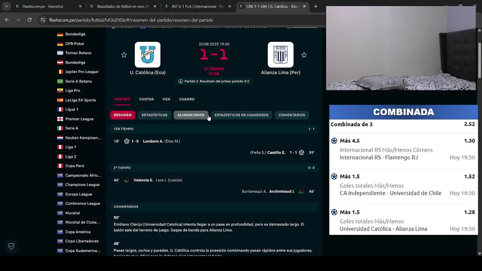Reload the Flashscore page

29,20
